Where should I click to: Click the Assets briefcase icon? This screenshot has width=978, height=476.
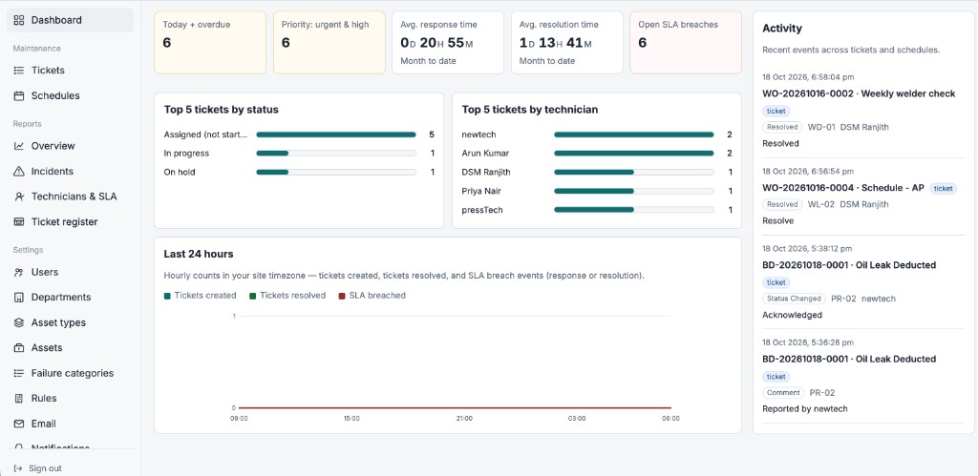19,347
